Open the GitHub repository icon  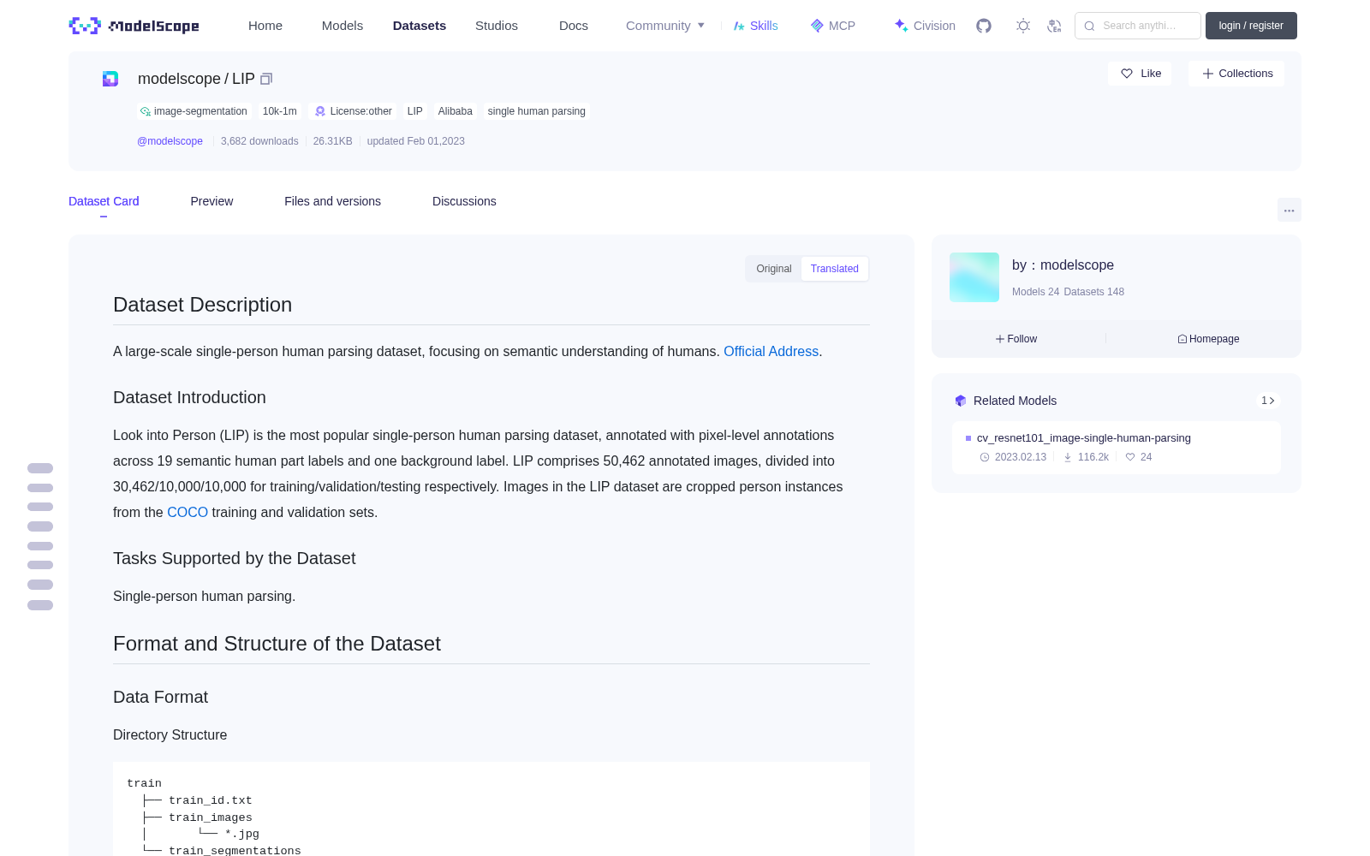tap(984, 26)
